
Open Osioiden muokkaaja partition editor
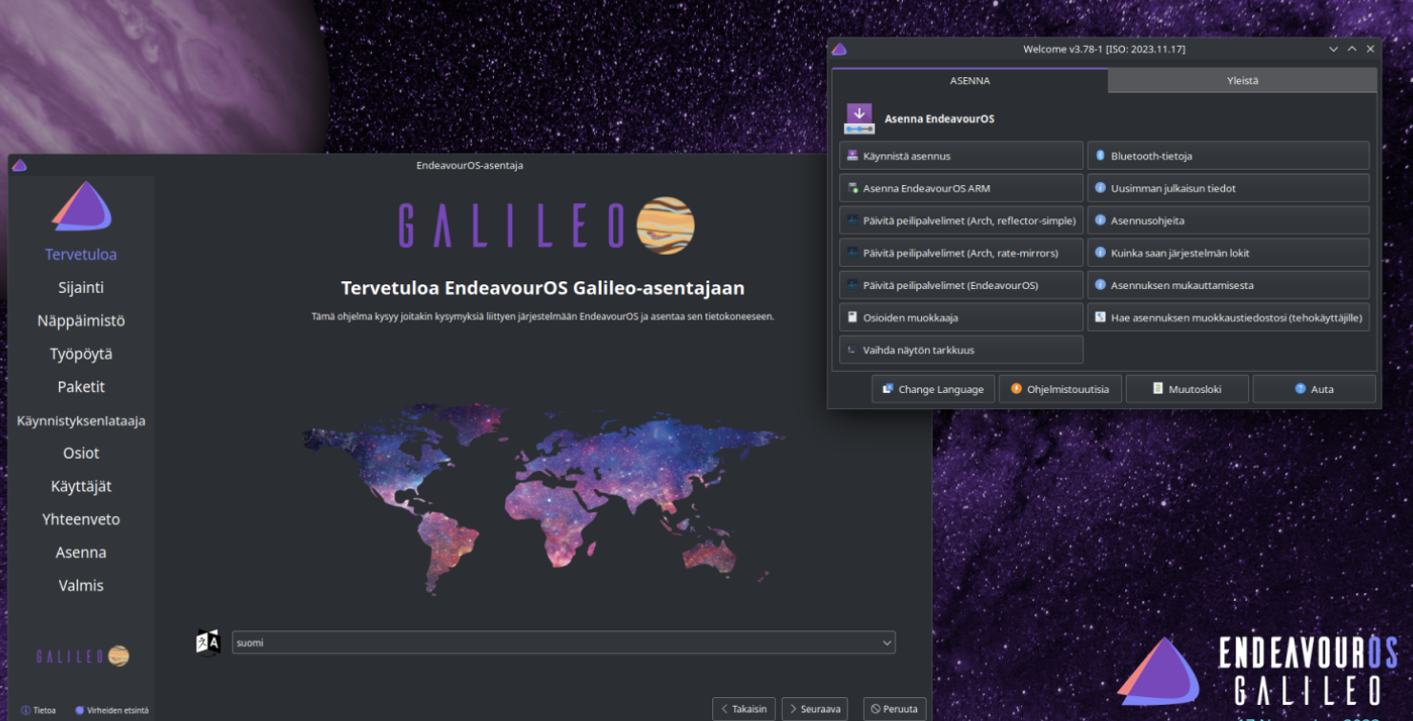pos(961,318)
